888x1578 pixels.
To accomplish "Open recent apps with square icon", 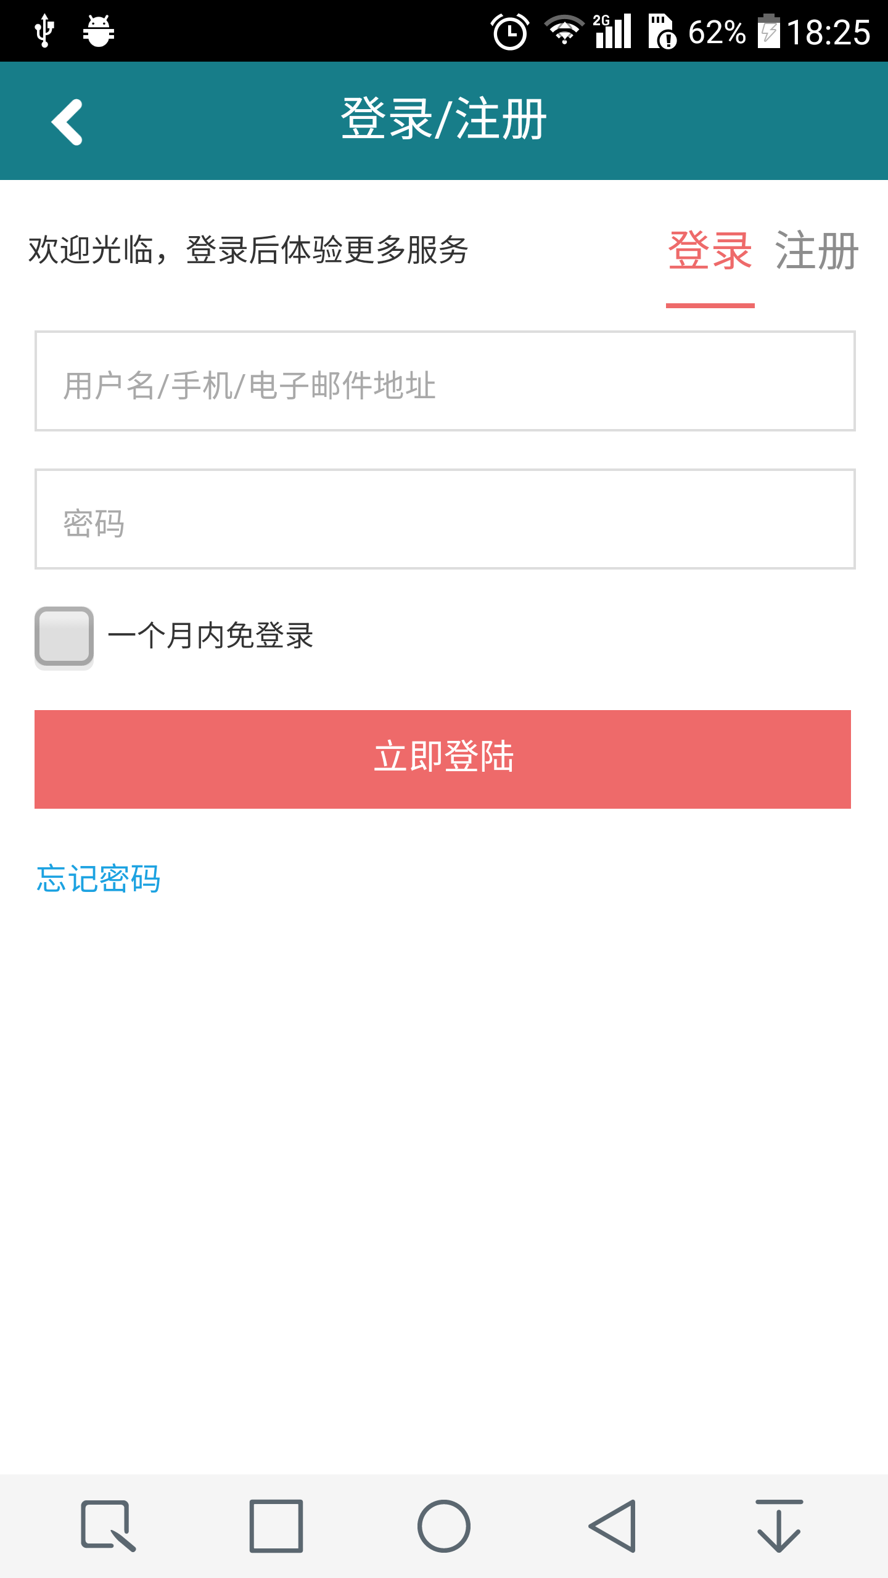I will click(276, 1526).
